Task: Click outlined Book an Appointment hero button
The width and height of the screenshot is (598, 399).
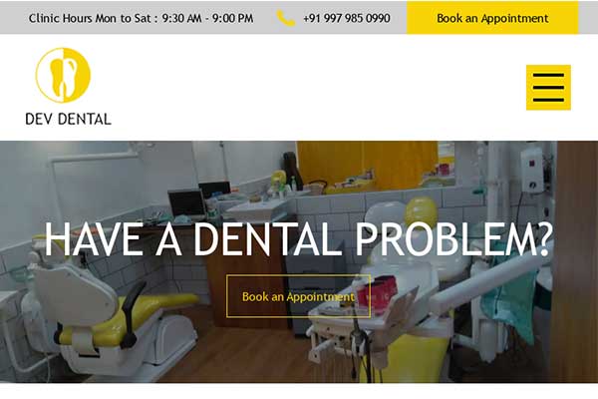Action: coord(298,296)
